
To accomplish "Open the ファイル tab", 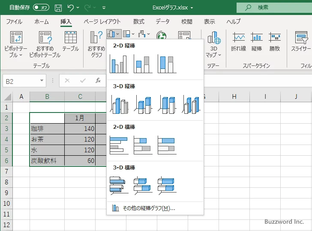I will pos(14,21).
